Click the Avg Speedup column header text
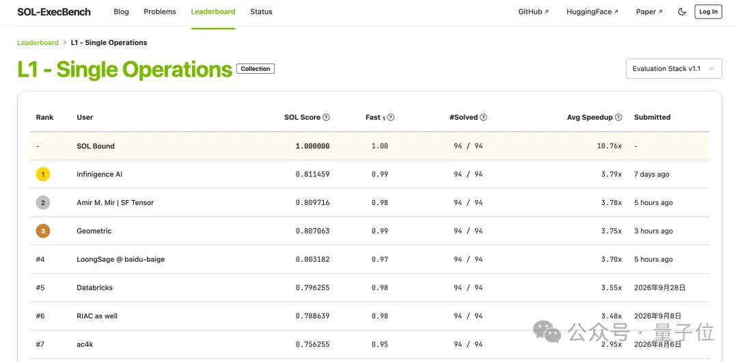The image size is (738, 362). click(x=590, y=117)
